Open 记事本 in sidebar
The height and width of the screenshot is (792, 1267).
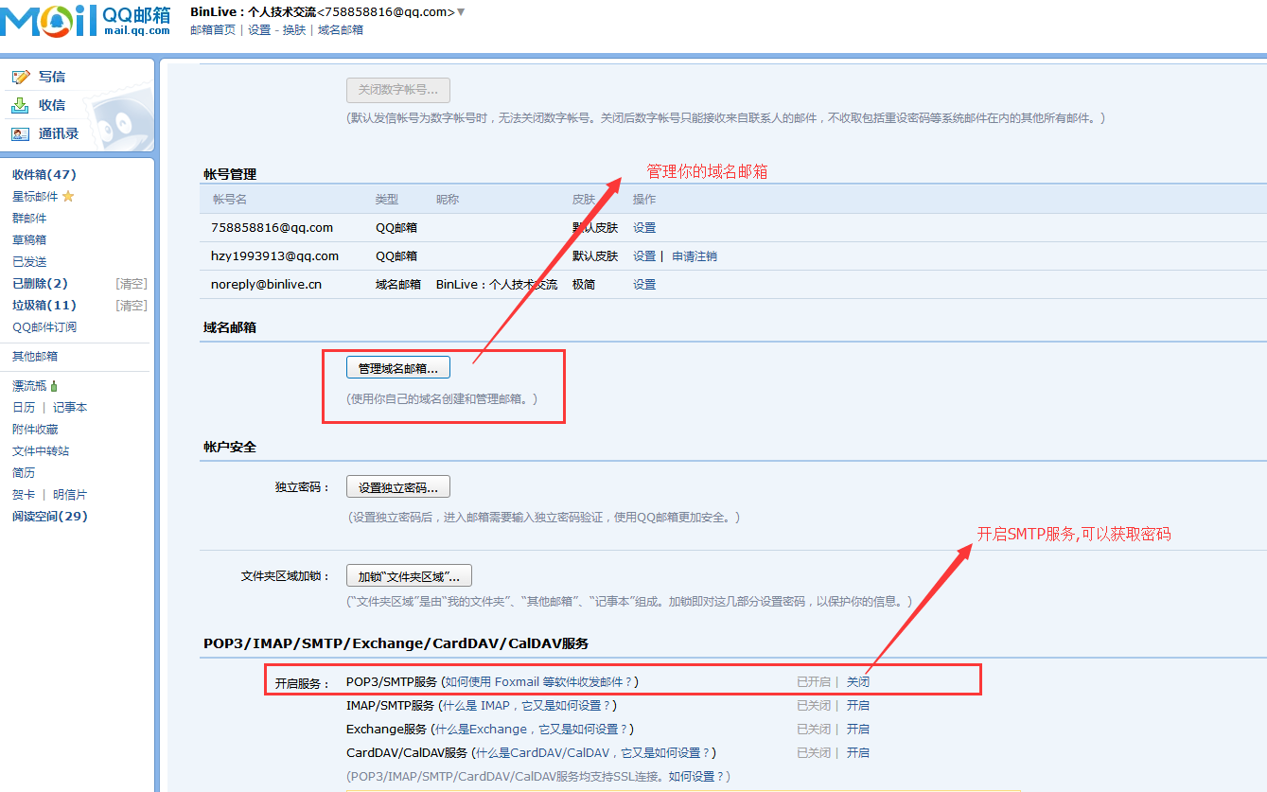[x=70, y=408]
